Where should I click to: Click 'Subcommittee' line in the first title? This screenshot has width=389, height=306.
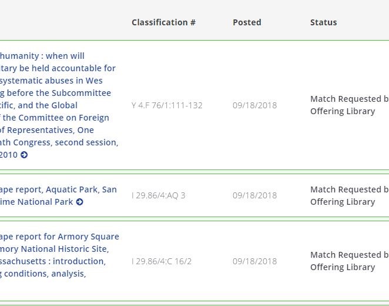pos(56,93)
